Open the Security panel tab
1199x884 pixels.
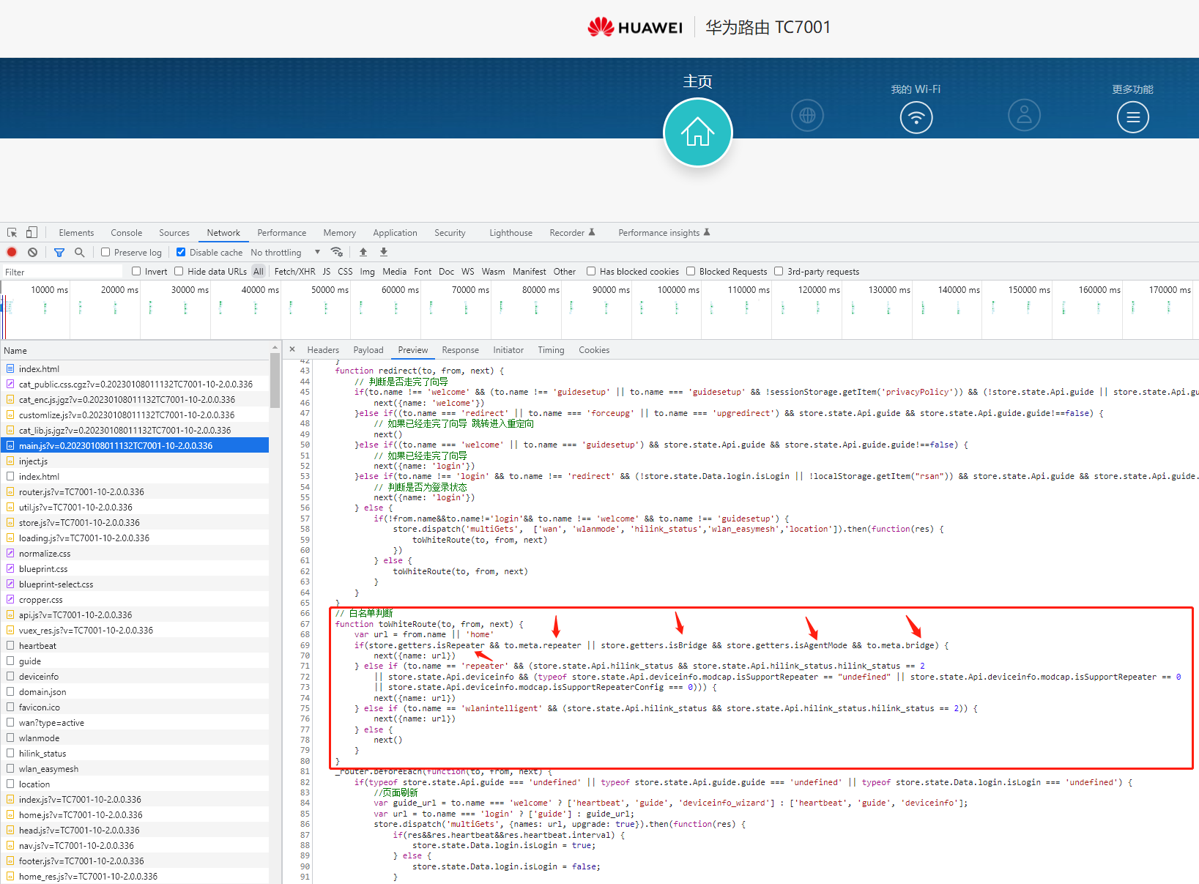450,233
